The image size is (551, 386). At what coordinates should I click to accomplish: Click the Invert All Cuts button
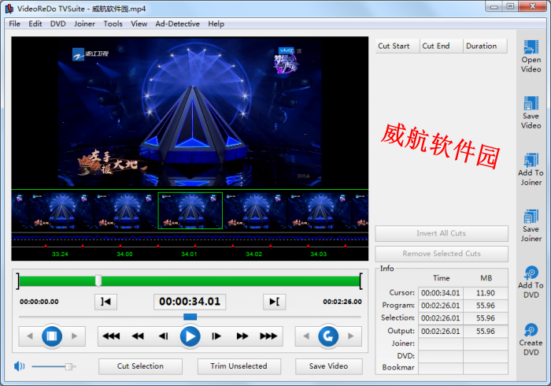(442, 233)
